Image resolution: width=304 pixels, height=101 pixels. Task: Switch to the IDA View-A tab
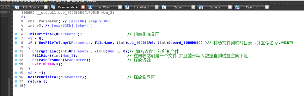click(x=31, y=7)
